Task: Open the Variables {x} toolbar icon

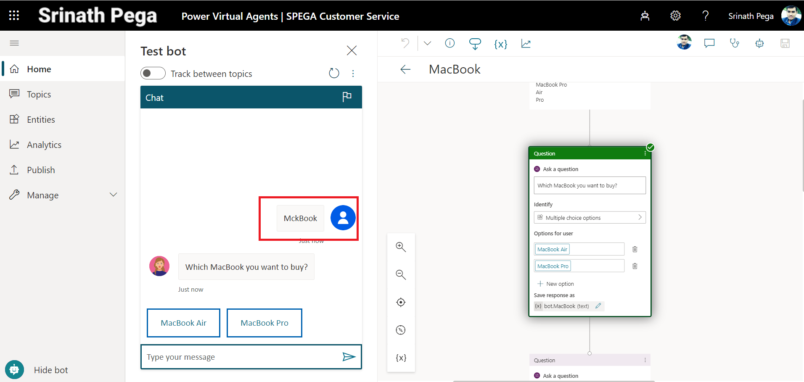Action: coord(500,44)
